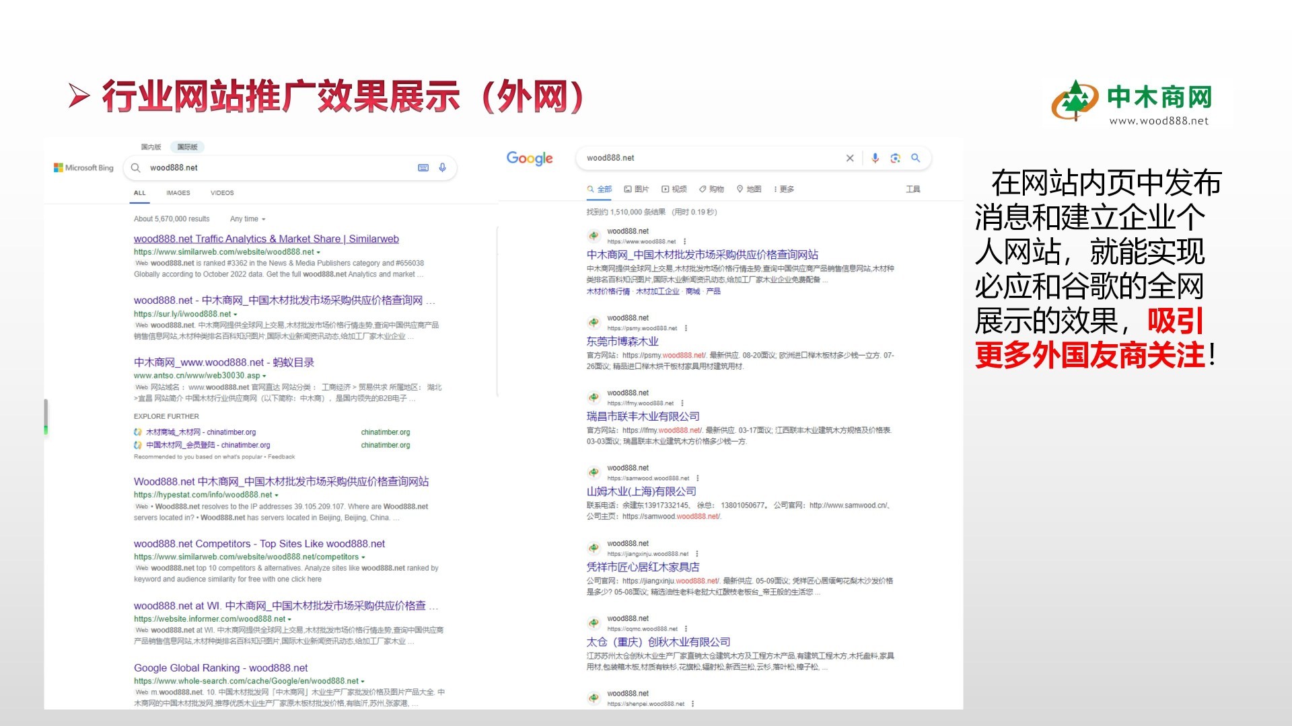Expand arrow after sur.ly/i/wood888.net URL
1292x726 pixels.
click(236, 315)
